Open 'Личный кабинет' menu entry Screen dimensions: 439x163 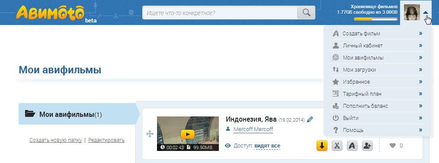tap(377, 46)
